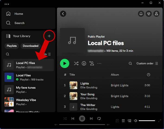The image size is (164, 129).
Task: Click Local Files green folder thumbnail
Action: pos(9,77)
